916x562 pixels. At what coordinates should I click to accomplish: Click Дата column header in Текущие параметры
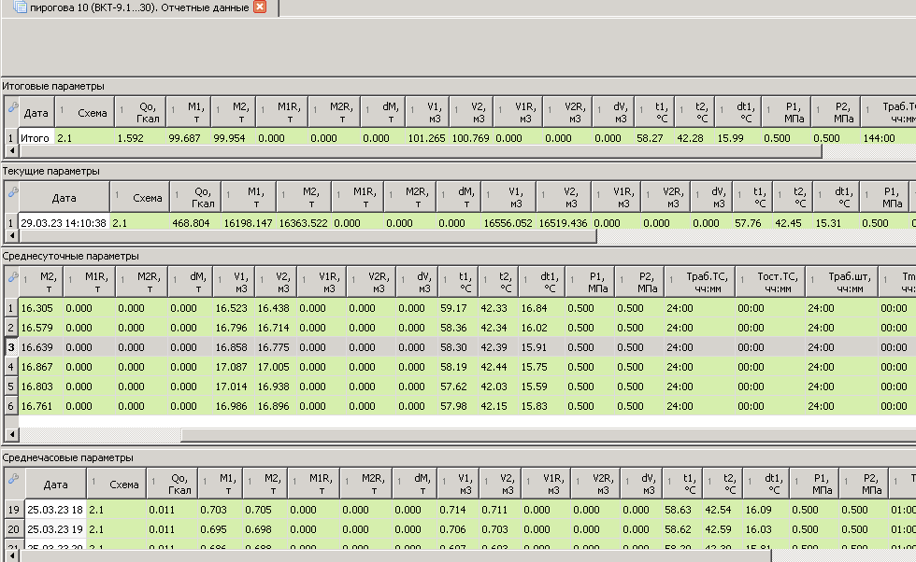point(64,198)
